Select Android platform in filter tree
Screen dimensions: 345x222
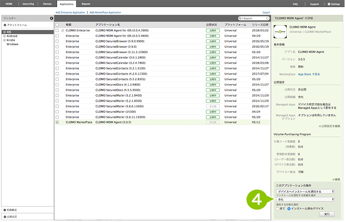tap(12, 36)
